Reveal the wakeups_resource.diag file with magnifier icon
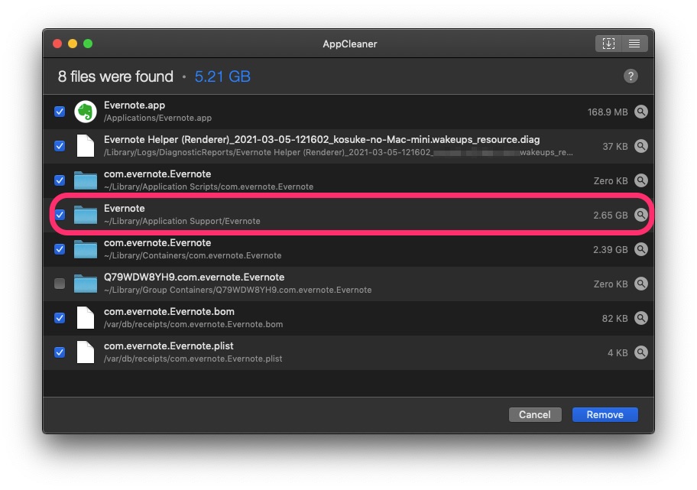The image size is (697, 490). [x=640, y=146]
